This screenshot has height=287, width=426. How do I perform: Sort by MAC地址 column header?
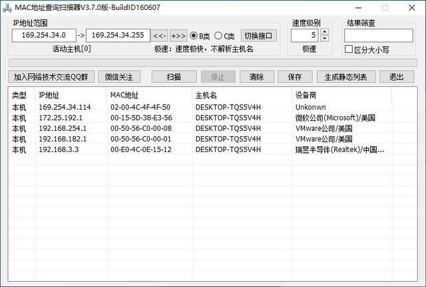(149, 95)
